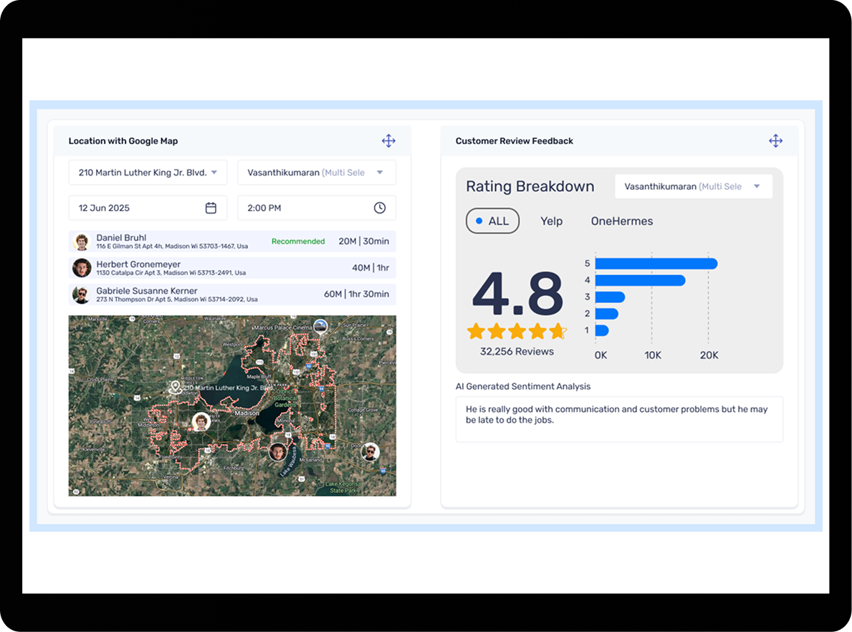Click the Marcus Palace Cinema photo marker on map
The height and width of the screenshot is (632, 852).
pos(320,326)
